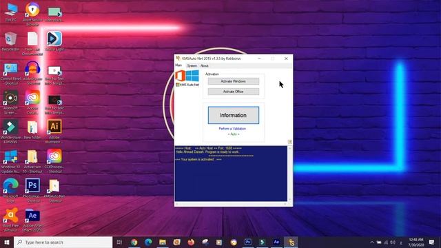Open Firefox from the taskbar
This screenshot has height=248, width=441.
pos(191,242)
